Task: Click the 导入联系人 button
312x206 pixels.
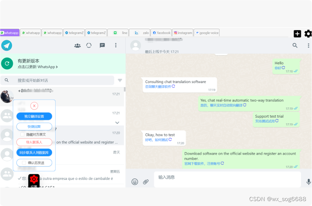Action: [34, 142]
